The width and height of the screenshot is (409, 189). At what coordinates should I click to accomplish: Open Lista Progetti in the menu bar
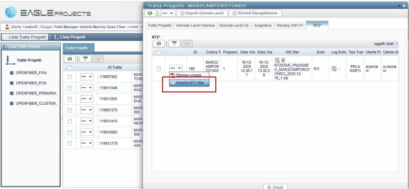point(69,37)
